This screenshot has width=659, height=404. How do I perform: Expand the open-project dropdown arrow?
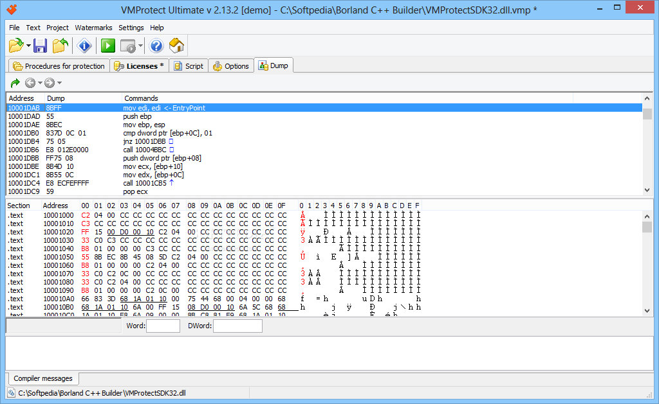tap(28, 46)
